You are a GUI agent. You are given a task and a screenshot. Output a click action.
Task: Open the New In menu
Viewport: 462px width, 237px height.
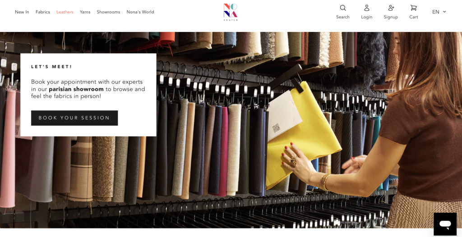(22, 12)
